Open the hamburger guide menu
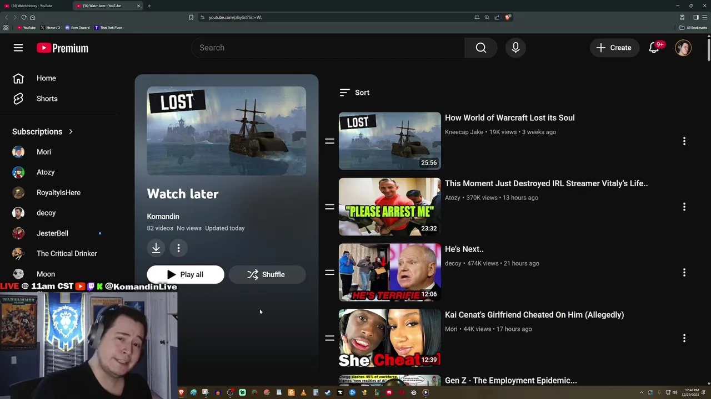The width and height of the screenshot is (711, 399). (x=18, y=48)
